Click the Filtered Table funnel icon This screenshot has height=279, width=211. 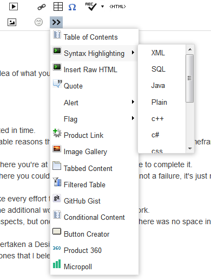click(x=57, y=182)
